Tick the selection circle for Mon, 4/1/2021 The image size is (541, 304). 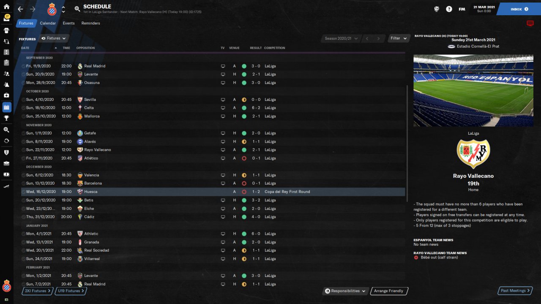(23, 233)
